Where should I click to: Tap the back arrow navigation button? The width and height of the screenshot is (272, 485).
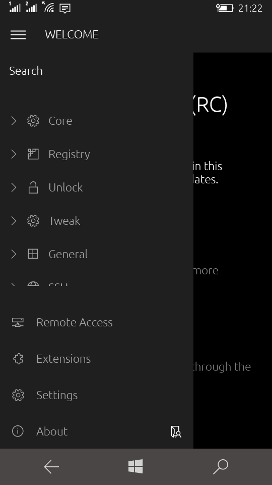[x=51, y=466]
